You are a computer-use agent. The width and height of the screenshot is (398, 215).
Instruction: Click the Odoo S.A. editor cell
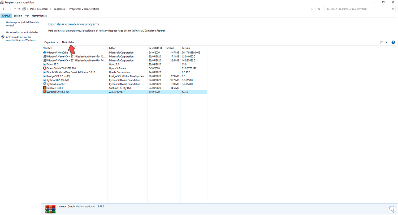click(115, 64)
